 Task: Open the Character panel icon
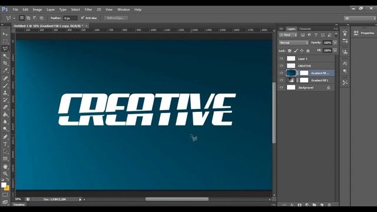345,64
